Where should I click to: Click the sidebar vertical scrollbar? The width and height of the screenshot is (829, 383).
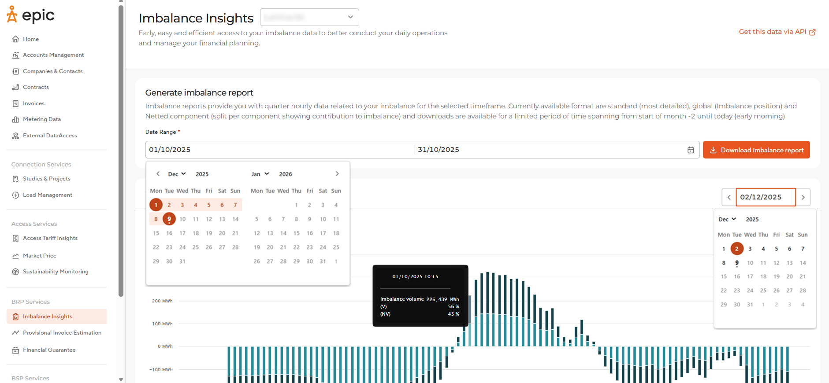click(x=121, y=150)
